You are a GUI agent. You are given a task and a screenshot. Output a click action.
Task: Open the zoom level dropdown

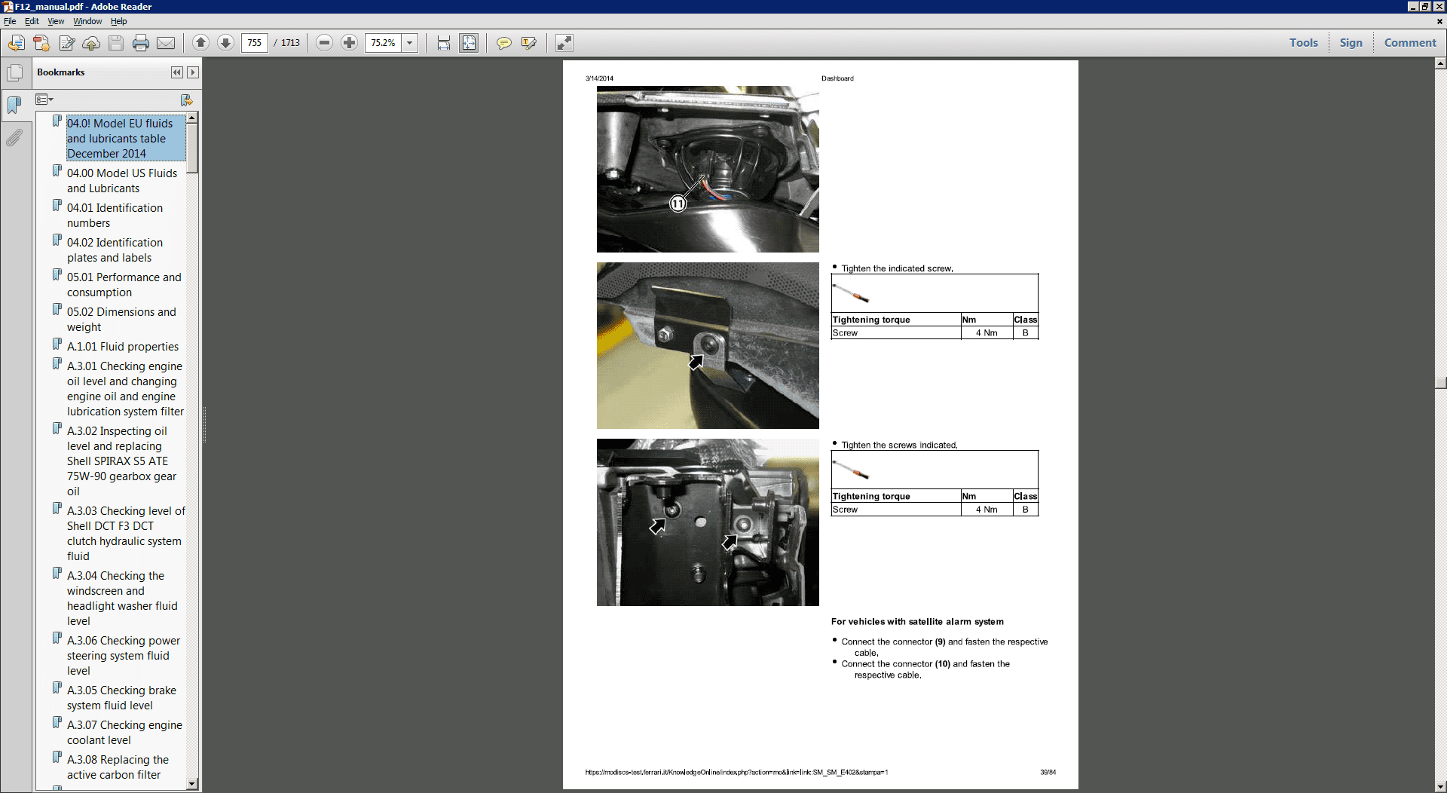[411, 43]
